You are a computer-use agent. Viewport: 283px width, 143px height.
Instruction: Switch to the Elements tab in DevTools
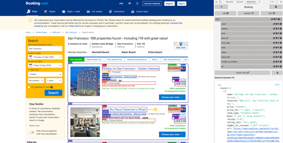click(x=229, y=2)
